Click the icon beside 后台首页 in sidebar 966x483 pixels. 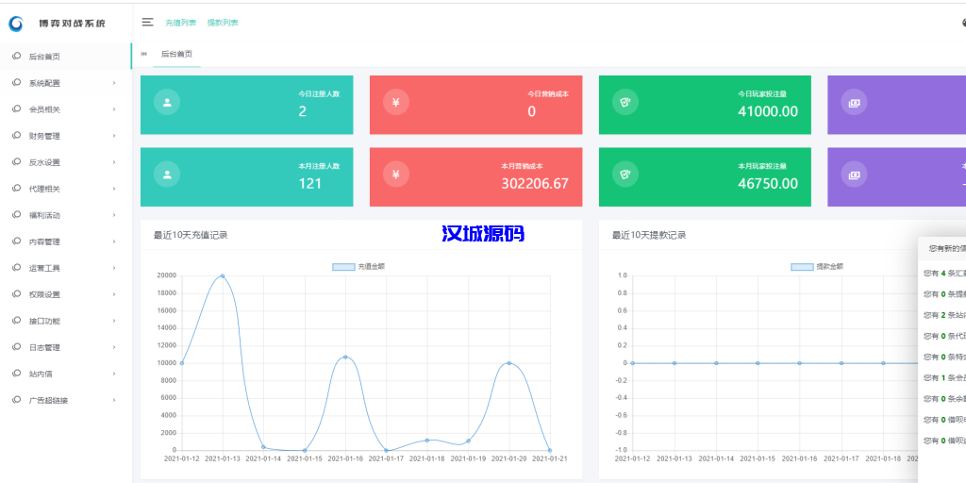point(17,56)
